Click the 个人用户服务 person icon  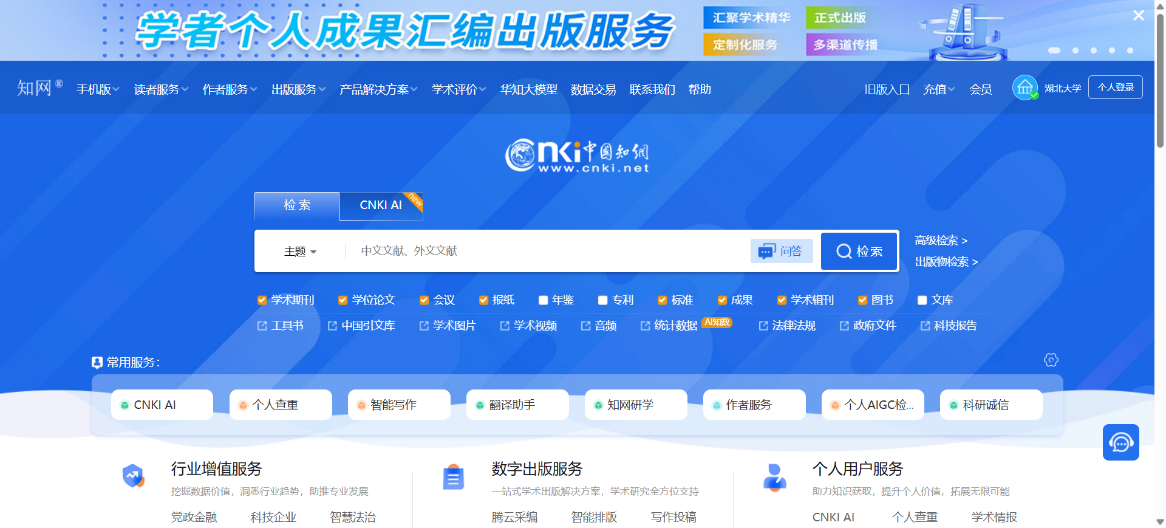774,477
